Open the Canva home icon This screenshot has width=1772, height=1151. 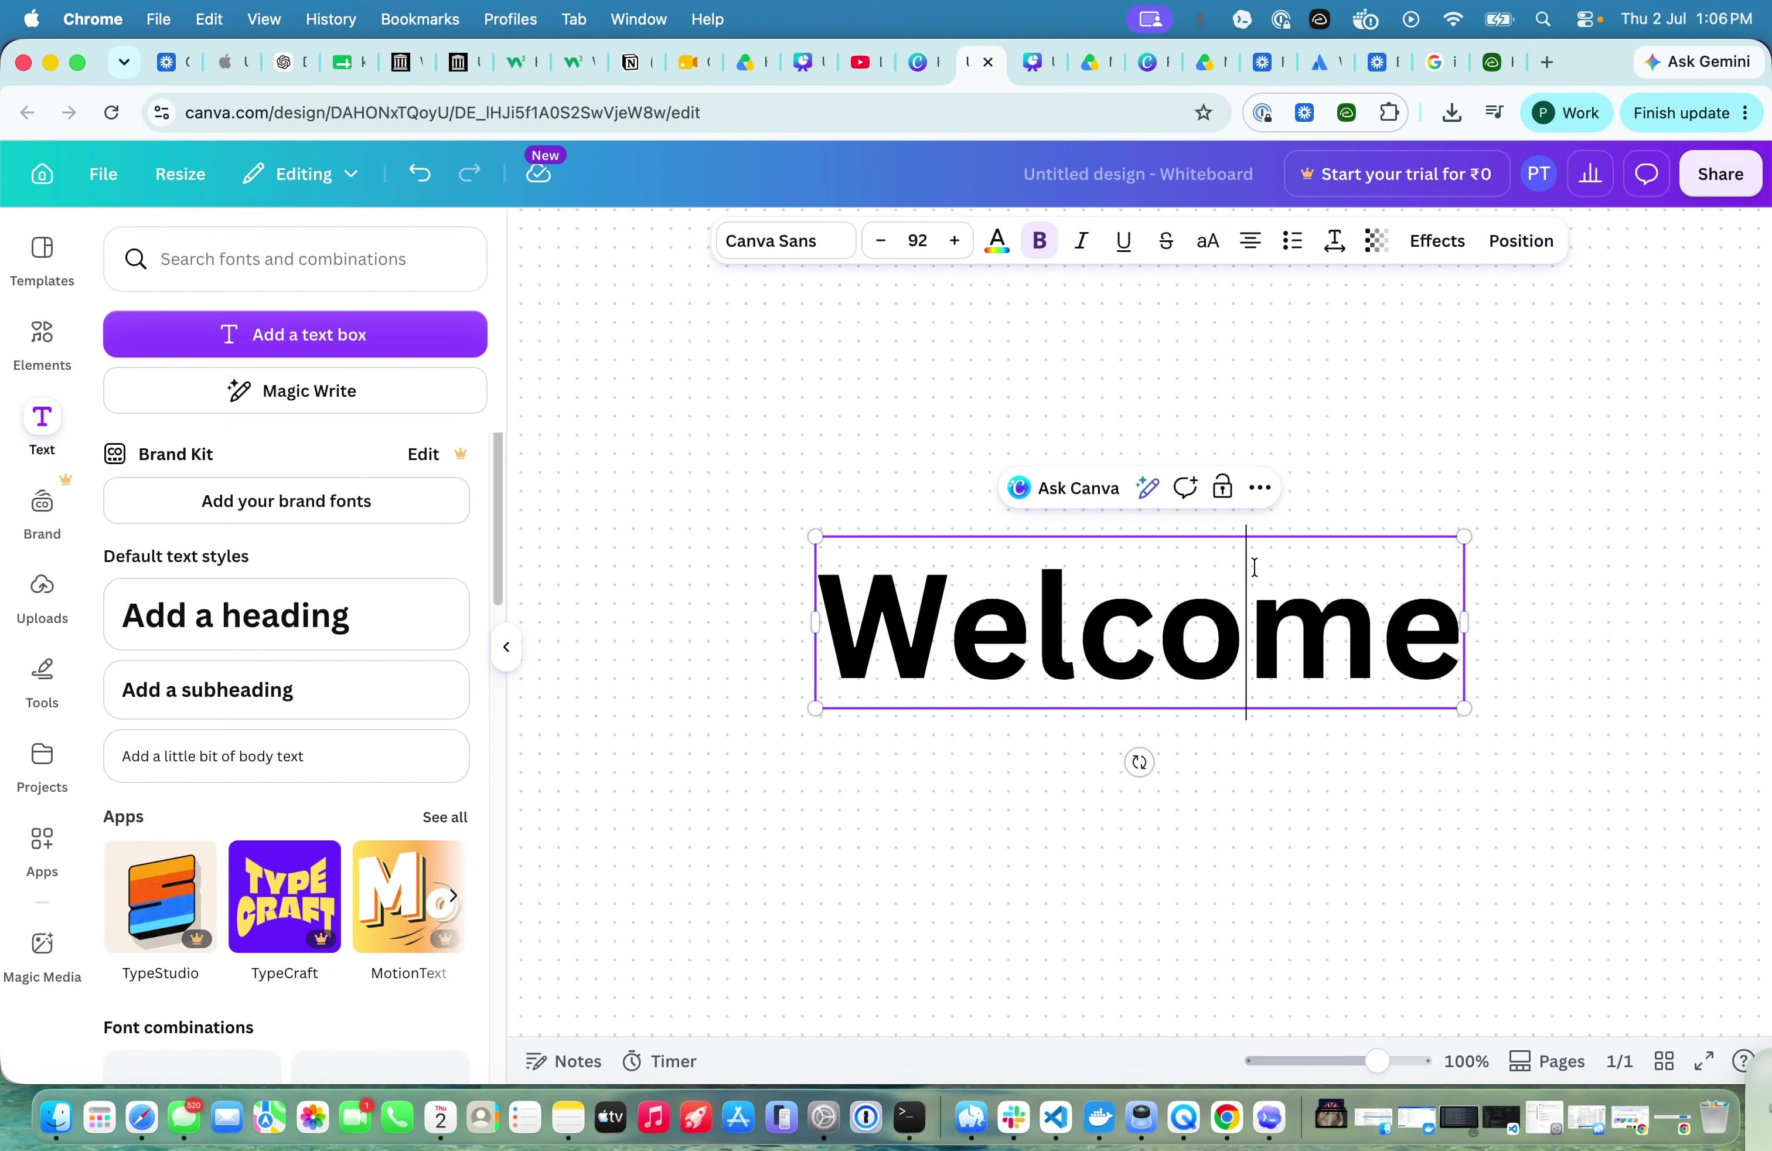coord(42,174)
